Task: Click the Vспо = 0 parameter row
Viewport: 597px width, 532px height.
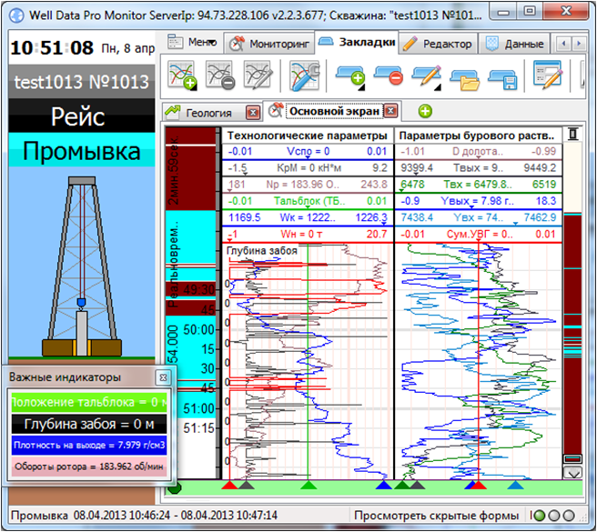Action: 308,152
